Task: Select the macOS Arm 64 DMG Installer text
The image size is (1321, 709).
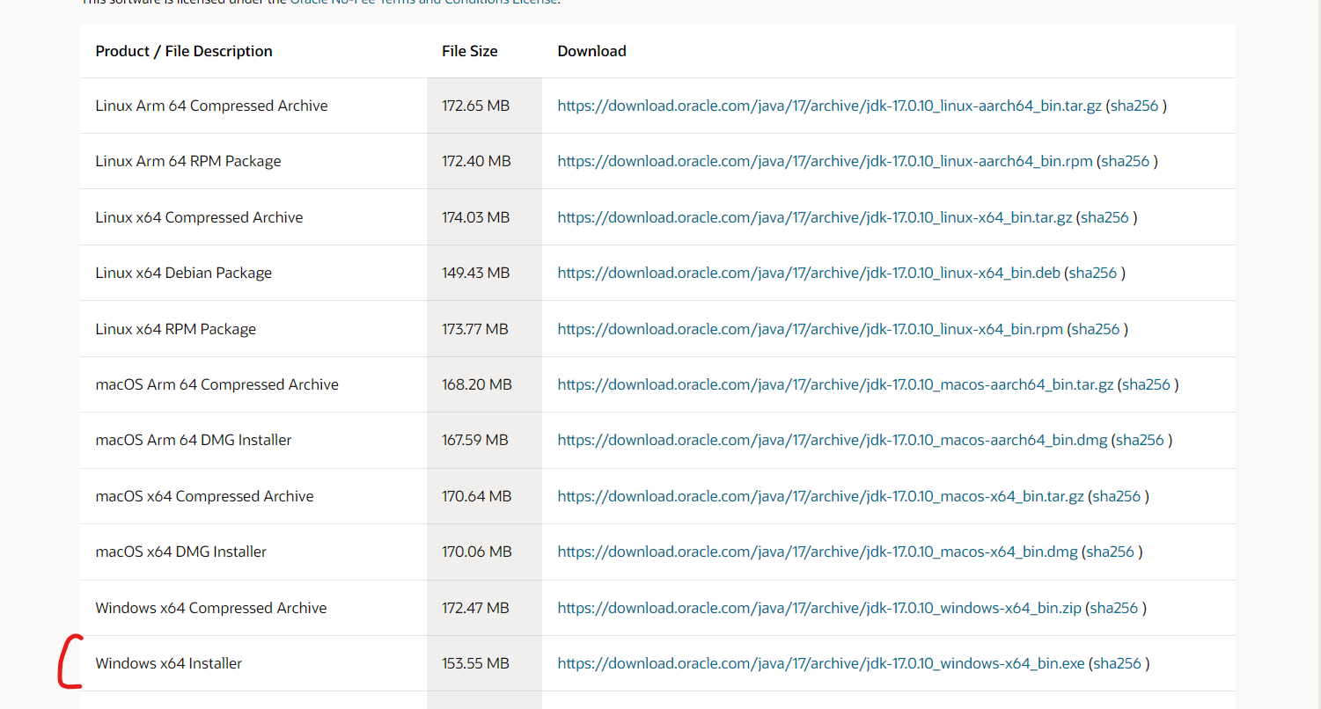Action: tap(194, 440)
